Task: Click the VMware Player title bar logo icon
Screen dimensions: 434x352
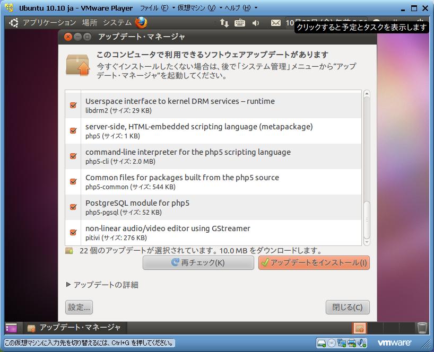Action: (x=9, y=7)
